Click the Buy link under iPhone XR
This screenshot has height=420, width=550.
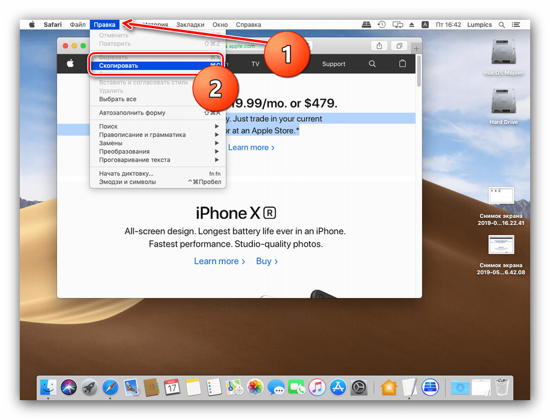tap(267, 261)
